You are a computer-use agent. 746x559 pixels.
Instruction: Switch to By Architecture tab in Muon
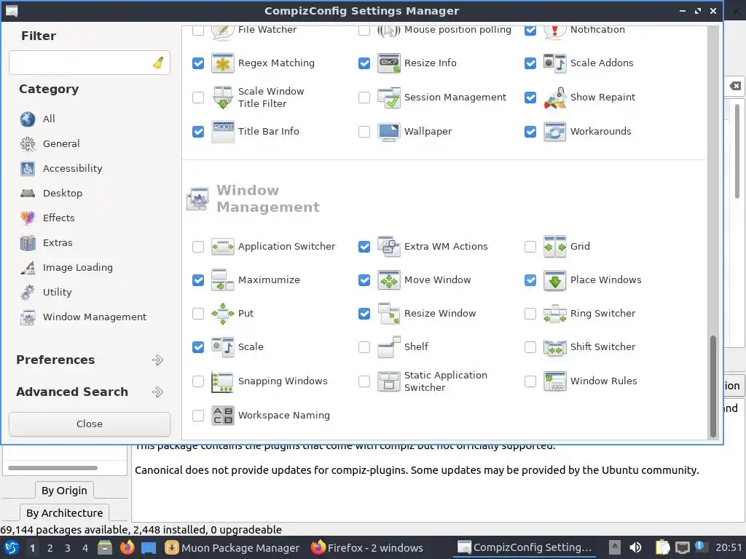[64, 513]
